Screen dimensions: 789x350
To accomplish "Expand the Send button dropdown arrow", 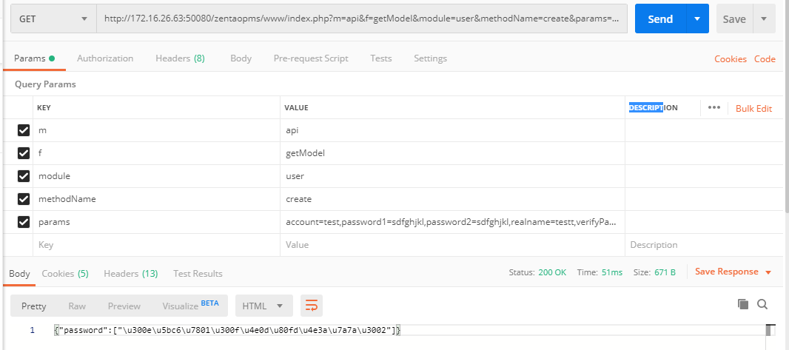I will [696, 19].
